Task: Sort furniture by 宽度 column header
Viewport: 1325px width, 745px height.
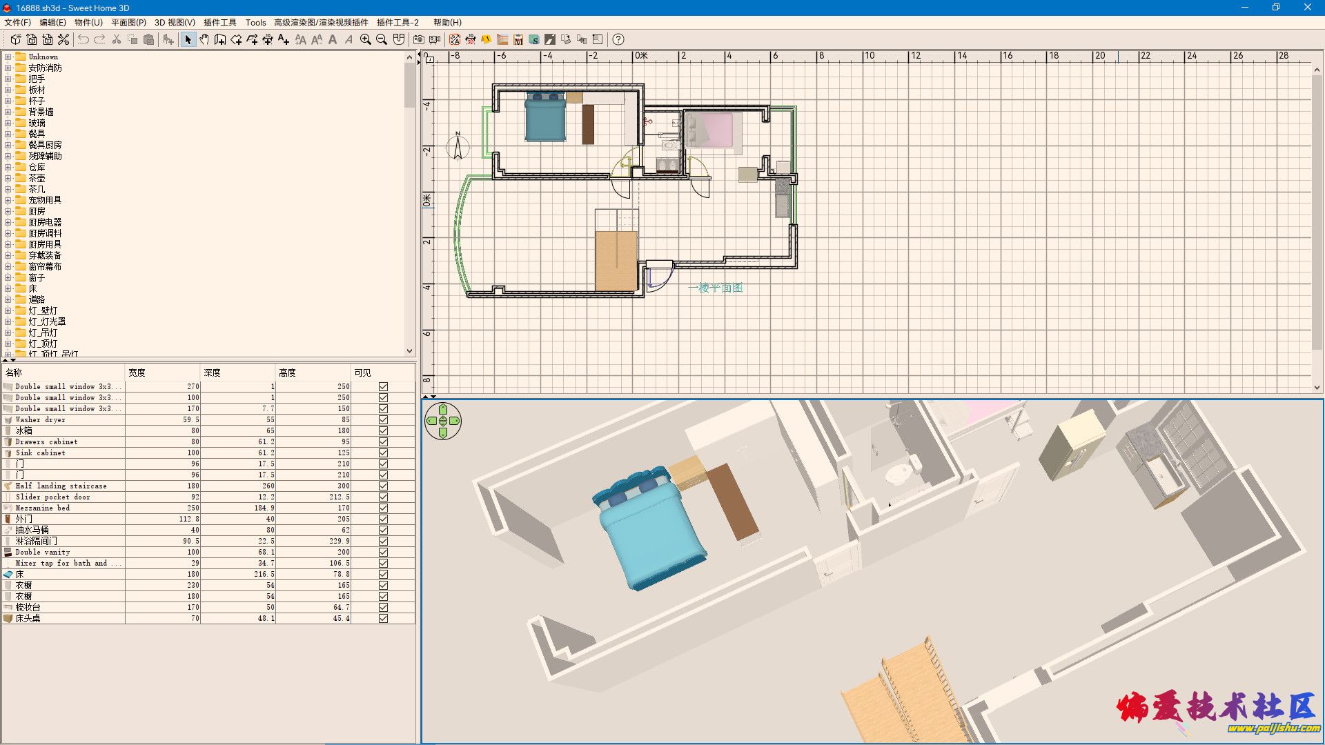Action: coord(162,372)
